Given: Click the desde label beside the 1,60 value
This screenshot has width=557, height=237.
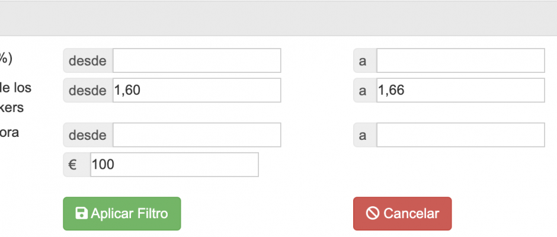Looking at the screenshot, I should [x=88, y=90].
